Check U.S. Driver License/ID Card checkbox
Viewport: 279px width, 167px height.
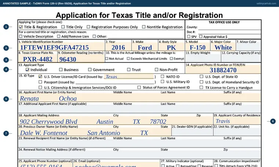point(40,77)
